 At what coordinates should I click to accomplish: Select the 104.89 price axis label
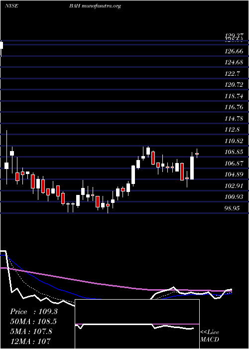pos(234,174)
